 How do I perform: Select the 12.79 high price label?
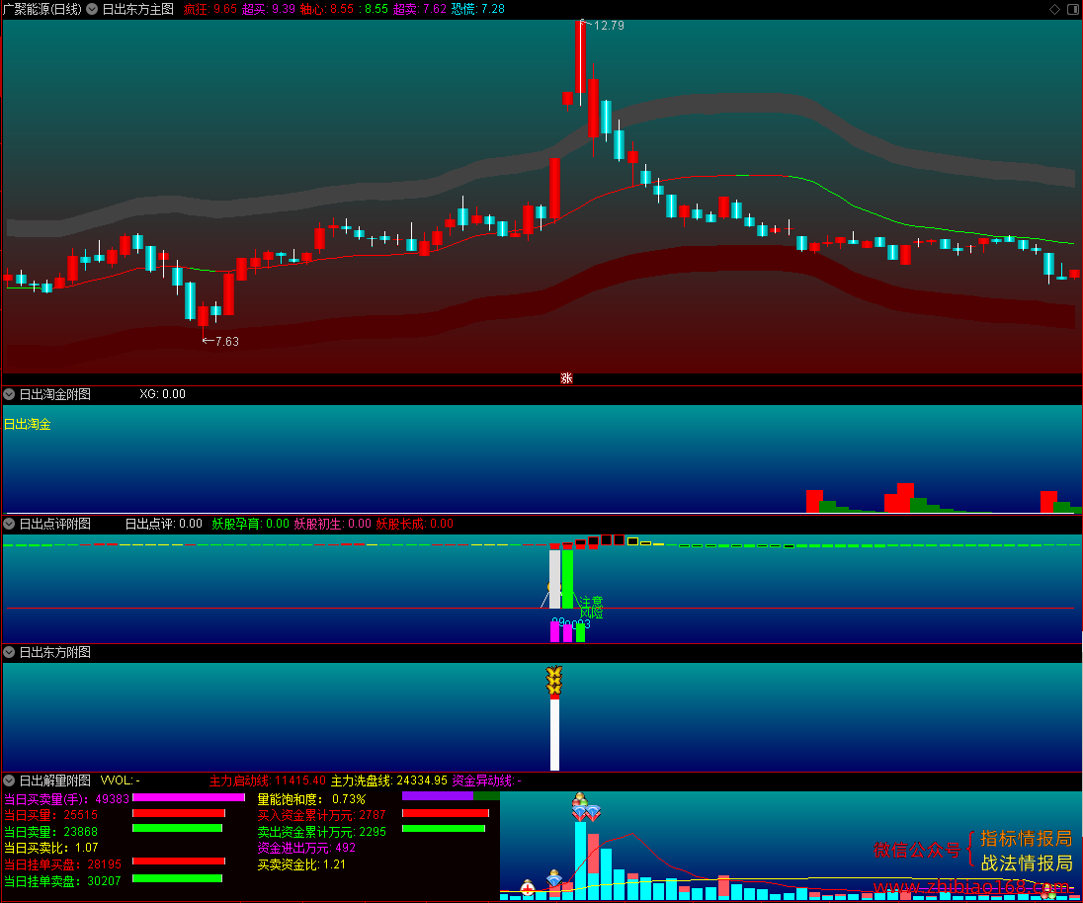pos(609,26)
